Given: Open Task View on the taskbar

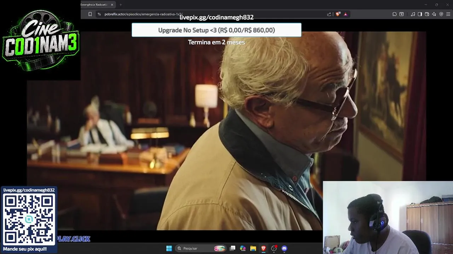Looking at the screenshot, I should pyautogui.click(x=233, y=248).
